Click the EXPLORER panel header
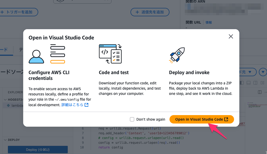The height and width of the screenshot is (154, 267). pyautogui.click(x=15, y=92)
